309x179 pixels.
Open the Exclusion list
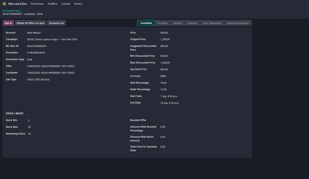click(x=56, y=23)
